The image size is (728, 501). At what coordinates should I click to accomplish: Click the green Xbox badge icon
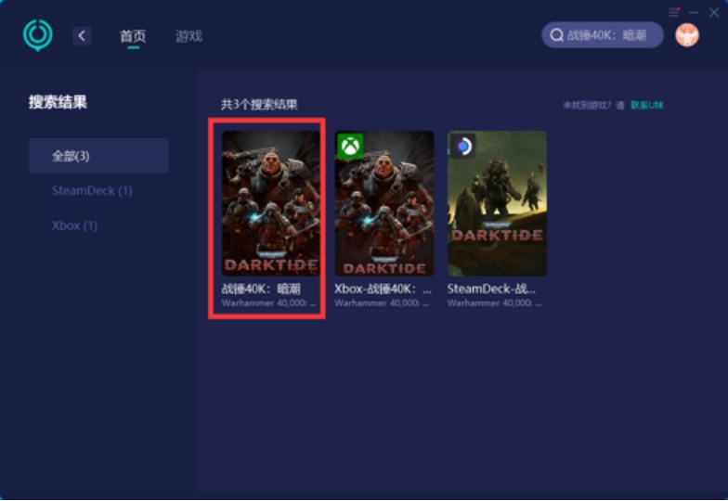tap(350, 147)
